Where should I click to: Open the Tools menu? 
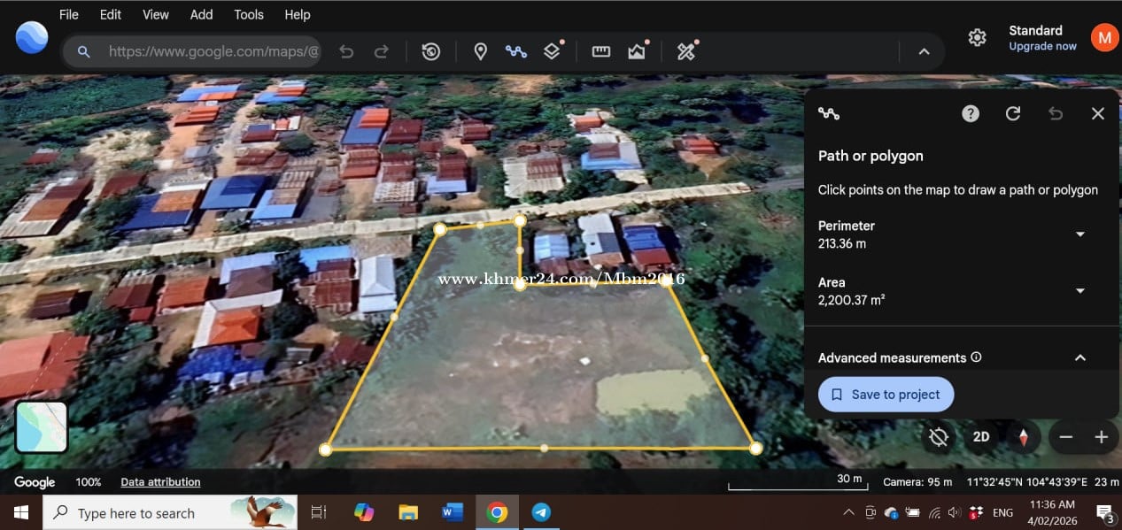(x=249, y=14)
